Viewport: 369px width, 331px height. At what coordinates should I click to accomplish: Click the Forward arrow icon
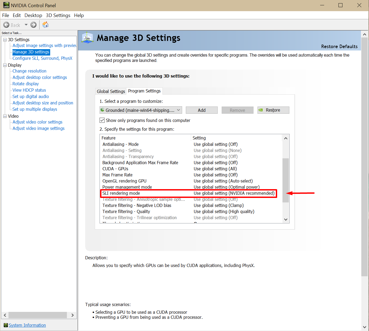tap(33, 25)
